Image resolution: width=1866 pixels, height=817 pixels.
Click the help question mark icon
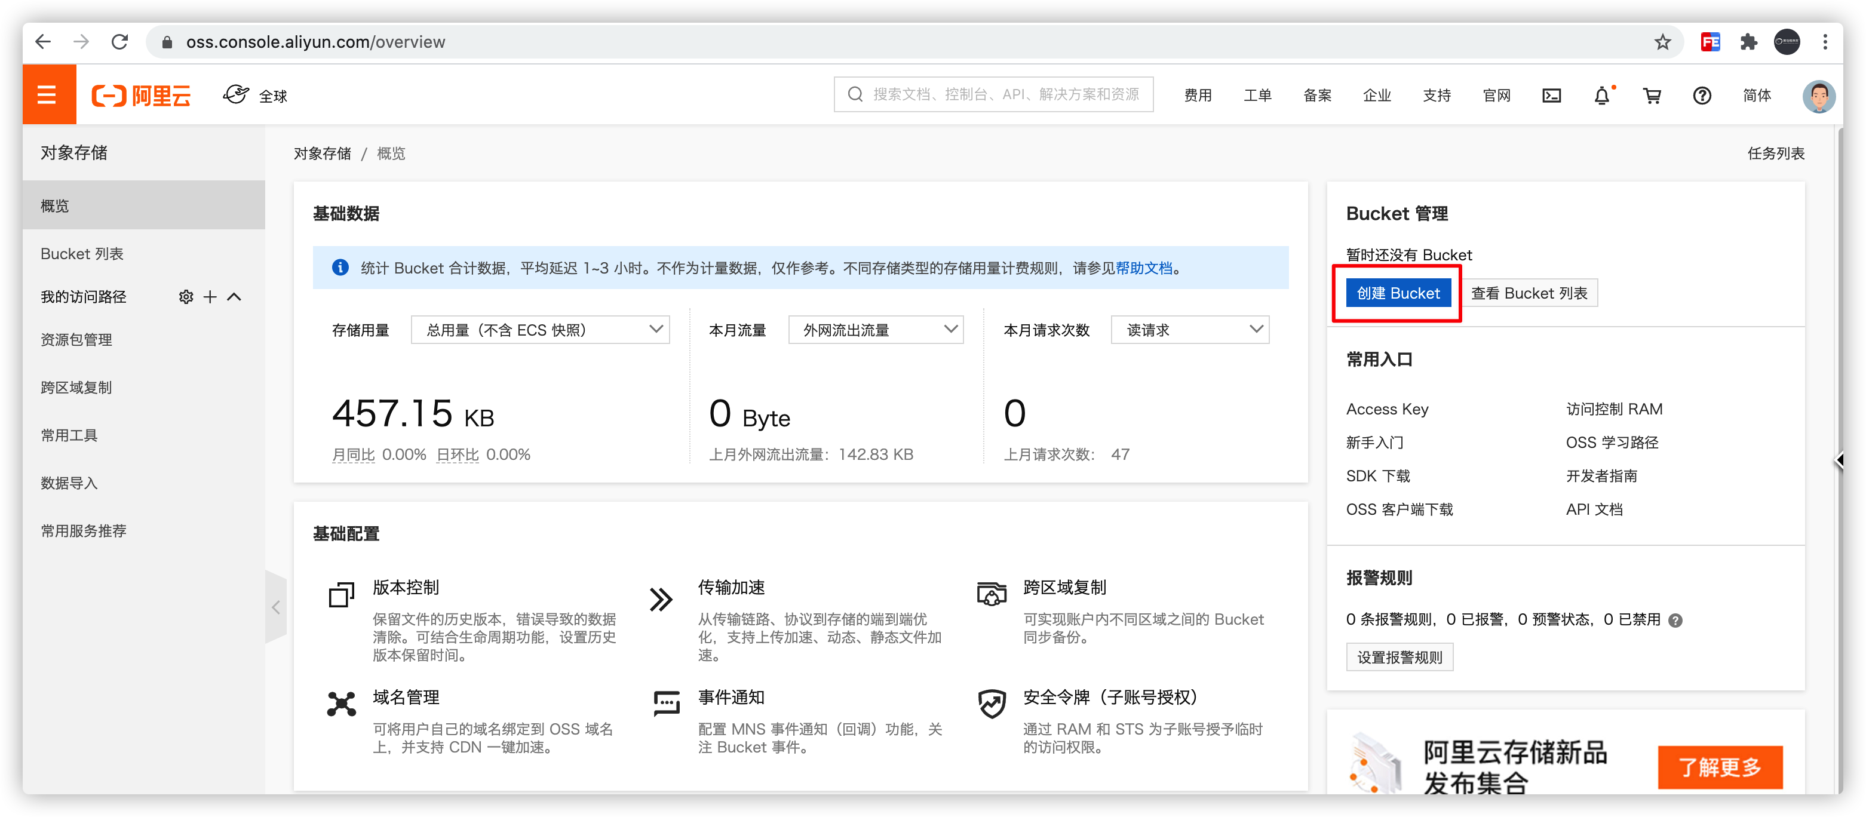(1702, 94)
